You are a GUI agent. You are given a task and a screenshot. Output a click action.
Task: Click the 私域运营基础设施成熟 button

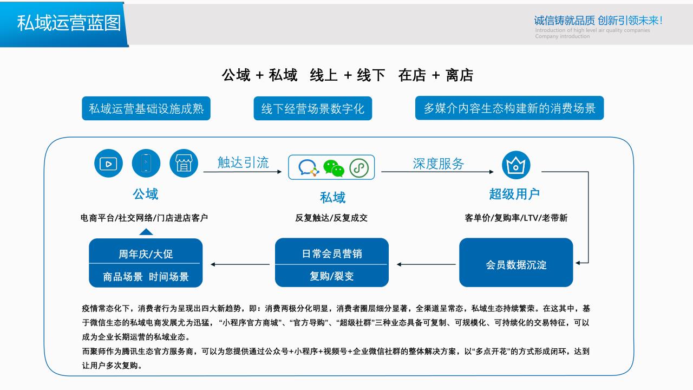[x=146, y=108]
